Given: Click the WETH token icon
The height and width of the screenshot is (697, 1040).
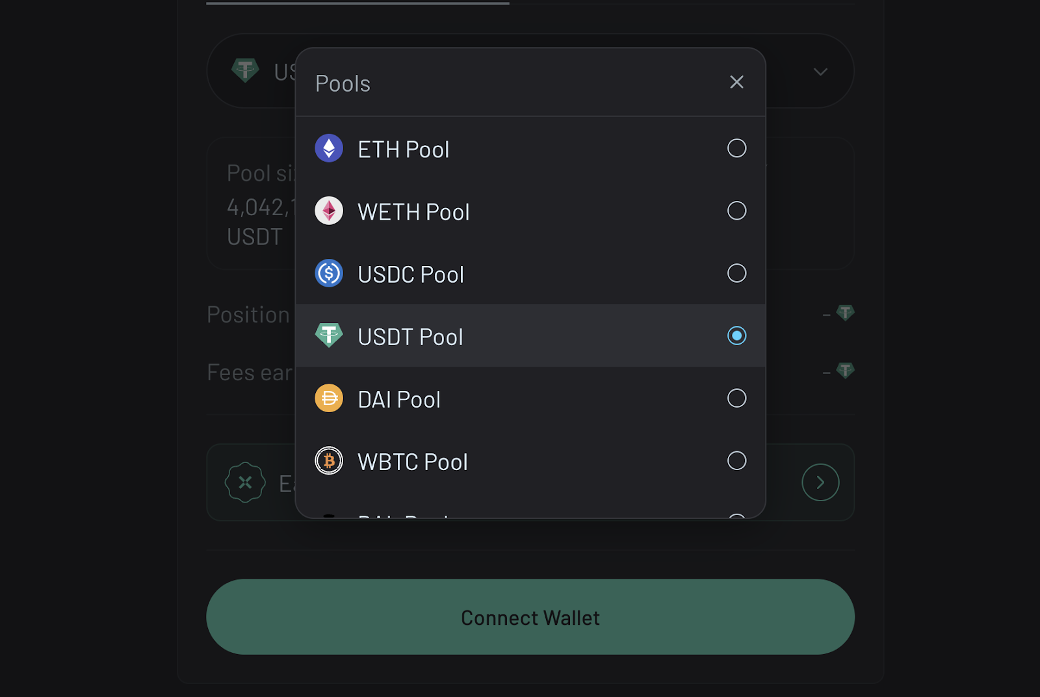Looking at the screenshot, I should 329,211.
